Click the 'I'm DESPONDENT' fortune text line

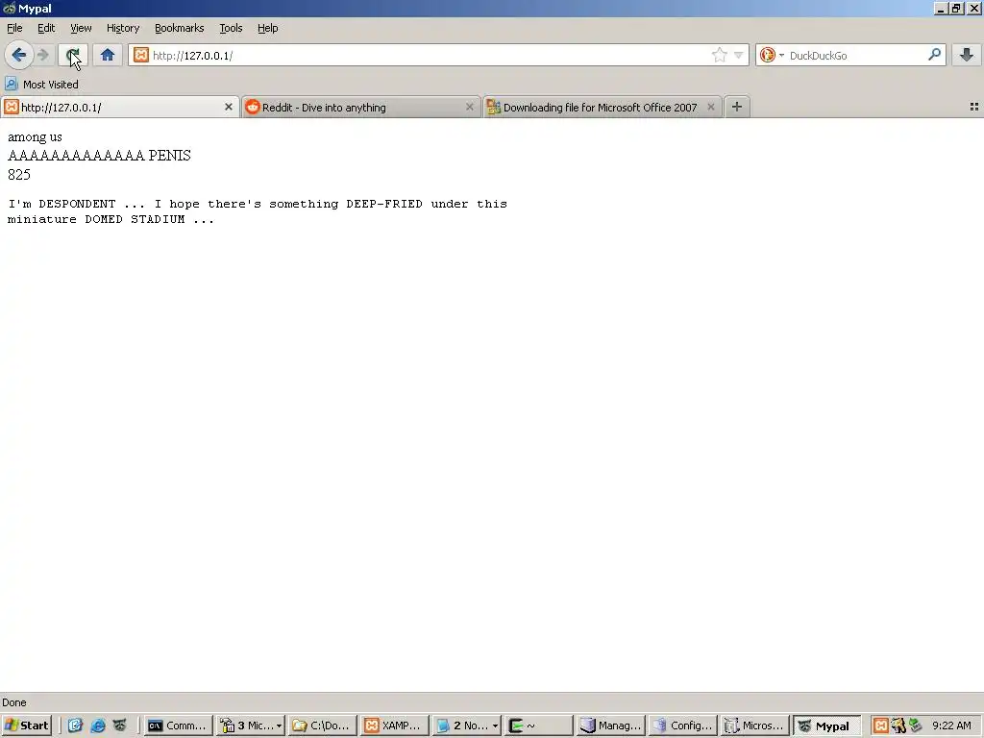click(258, 204)
